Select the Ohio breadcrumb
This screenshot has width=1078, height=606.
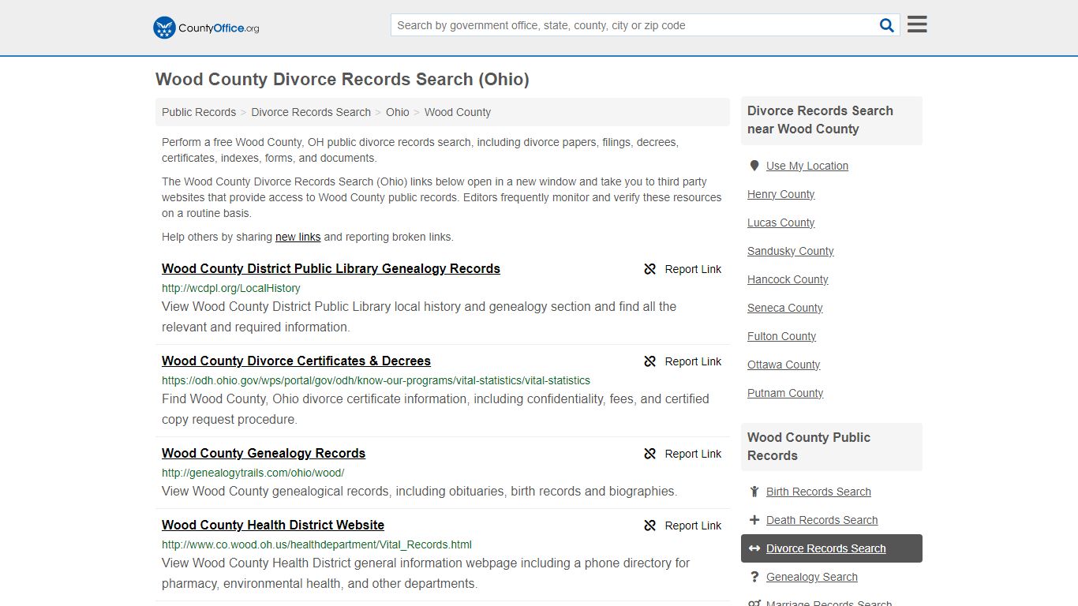(398, 112)
